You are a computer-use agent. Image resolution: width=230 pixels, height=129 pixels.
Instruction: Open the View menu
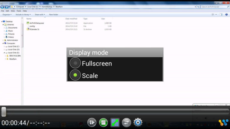click(13, 11)
